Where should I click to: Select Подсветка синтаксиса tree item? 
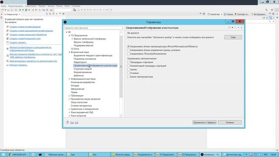pos(85,59)
